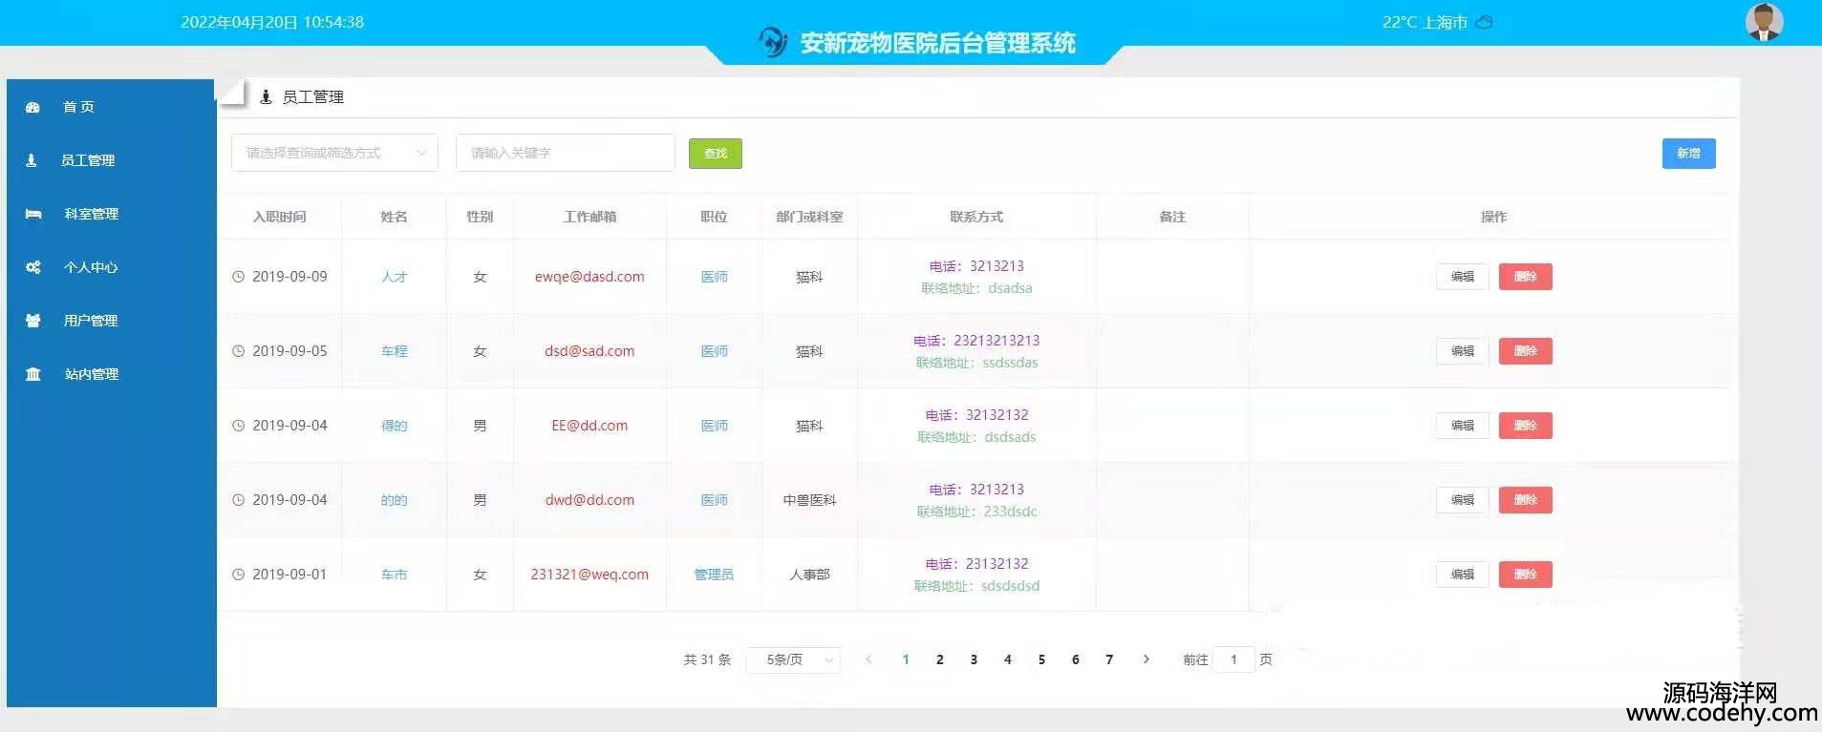Click the blue 新增 add button
Screen dimensions: 1822x732
(1688, 154)
